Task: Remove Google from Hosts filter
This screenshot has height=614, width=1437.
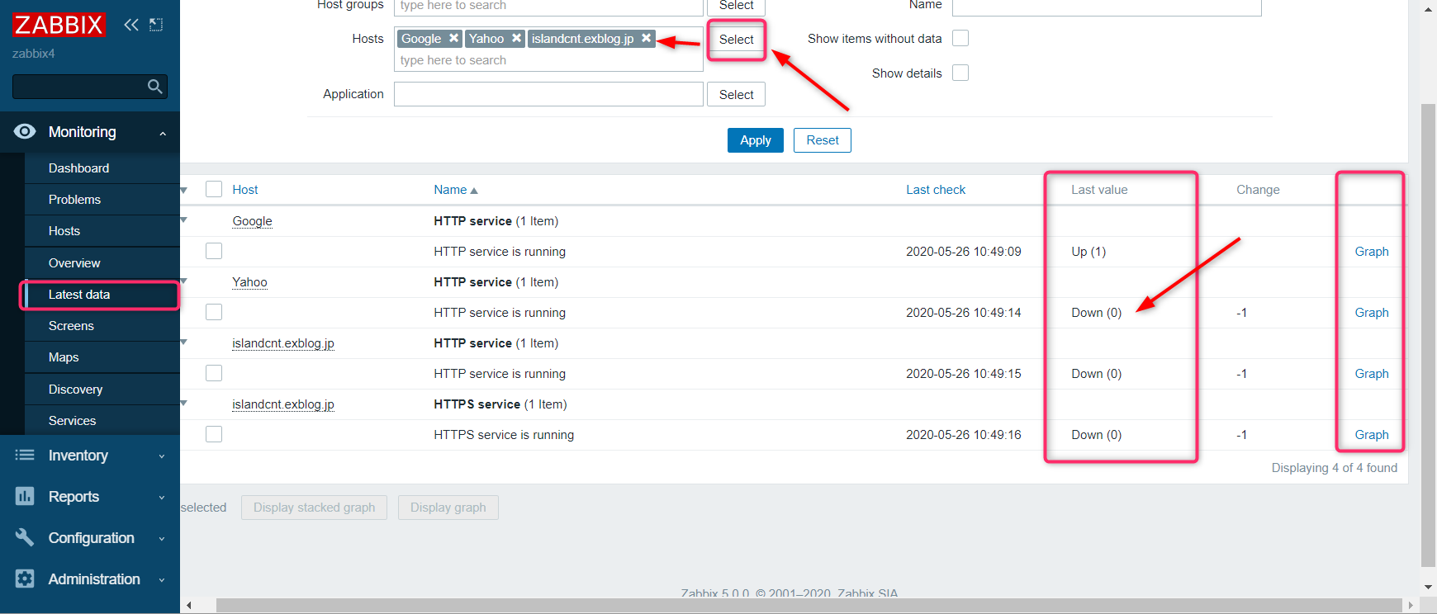Action: [453, 38]
